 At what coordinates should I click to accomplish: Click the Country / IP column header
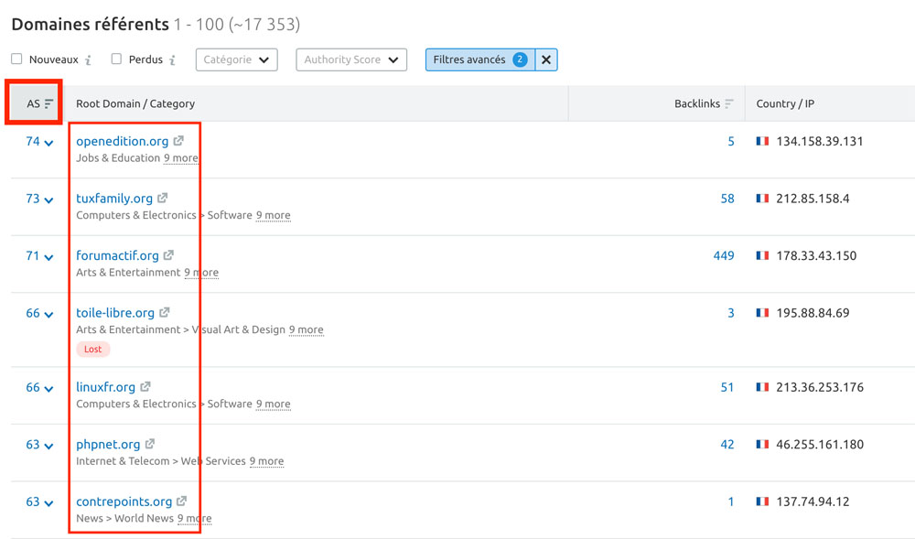click(x=785, y=103)
